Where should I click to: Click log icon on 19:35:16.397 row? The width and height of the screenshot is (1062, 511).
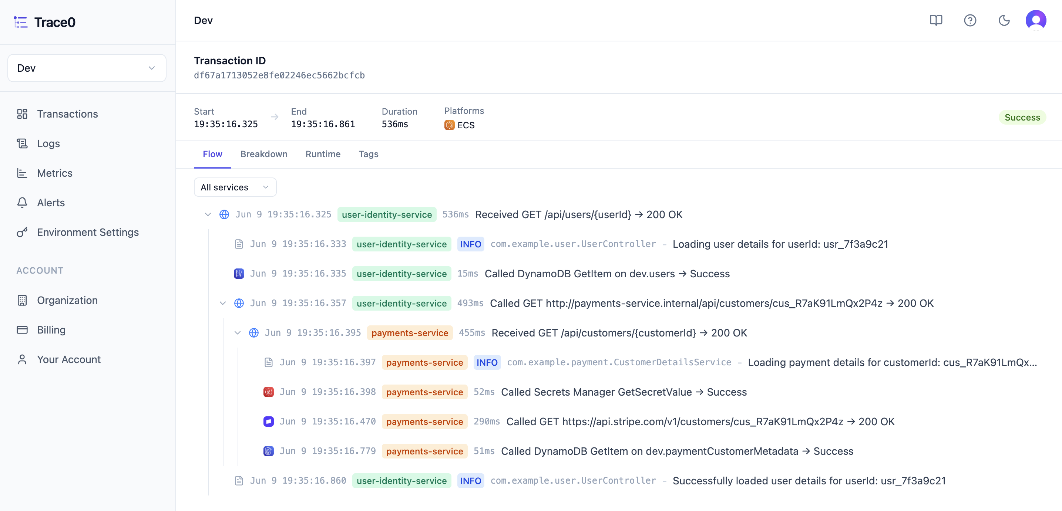point(269,363)
